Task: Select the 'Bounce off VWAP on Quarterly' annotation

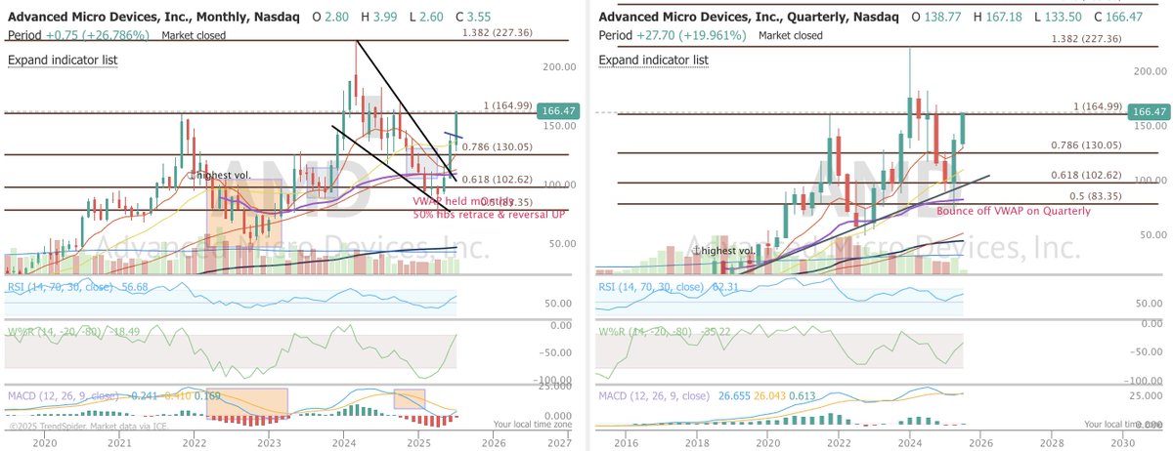Action: coord(1014,210)
